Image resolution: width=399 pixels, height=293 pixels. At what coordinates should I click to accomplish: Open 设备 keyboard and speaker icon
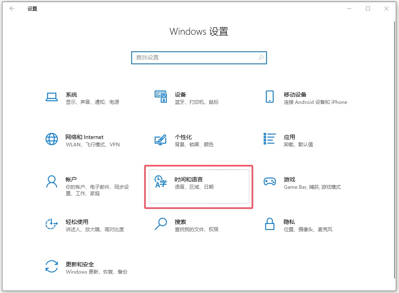pyautogui.click(x=161, y=97)
